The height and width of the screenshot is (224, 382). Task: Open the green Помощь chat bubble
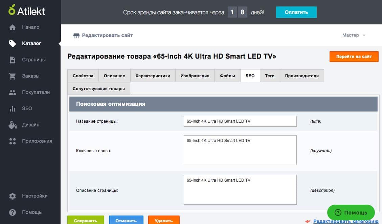(351, 212)
